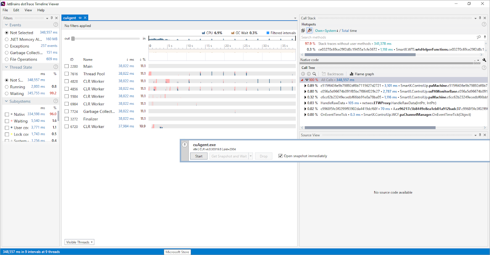Screen dimensions: 490x255
Task: Open Call Stack panel options dropdown arrow
Action: coord(476,18)
